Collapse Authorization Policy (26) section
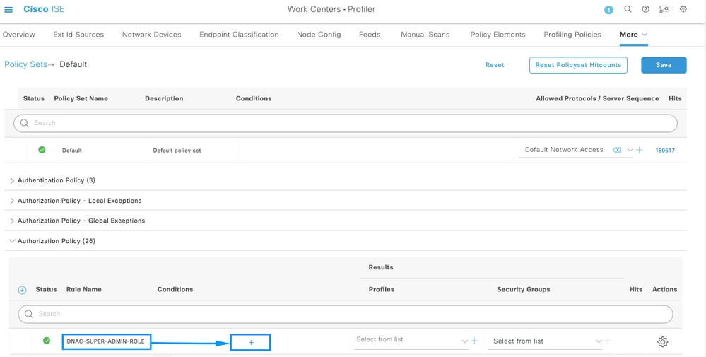The image size is (706, 357). coord(12,241)
